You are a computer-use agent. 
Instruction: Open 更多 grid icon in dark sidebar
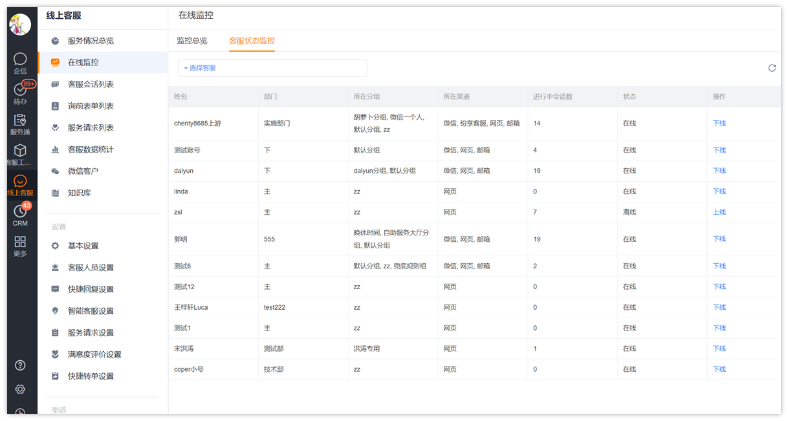tap(20, 246)
